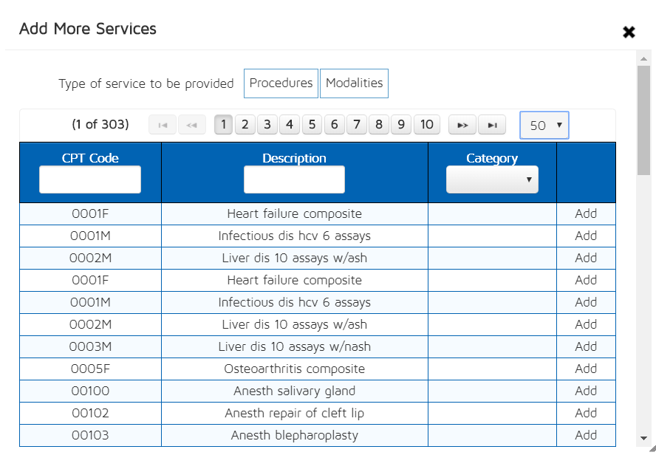
Task: Select the Procedures service type
Action: coord(281,83)
